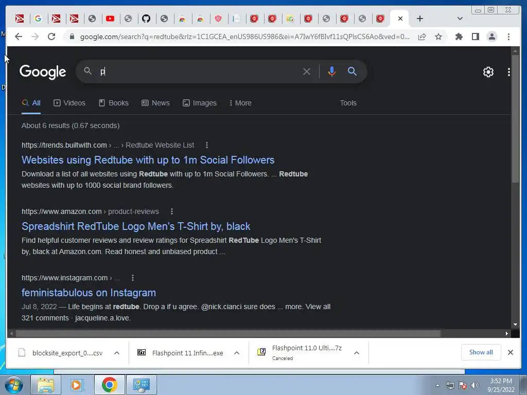
Task: Share this page icon in address bar
Action: tap(422, 37)
